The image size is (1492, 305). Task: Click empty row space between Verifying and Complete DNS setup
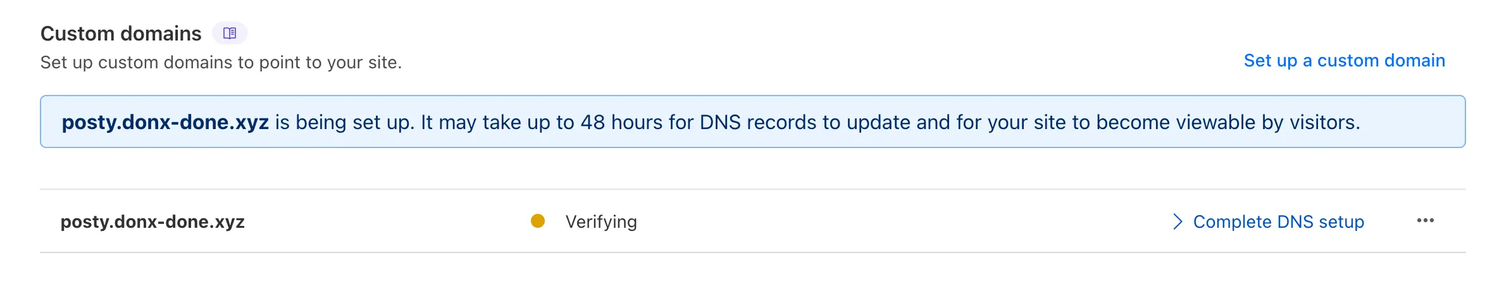(x=905, y=221)
